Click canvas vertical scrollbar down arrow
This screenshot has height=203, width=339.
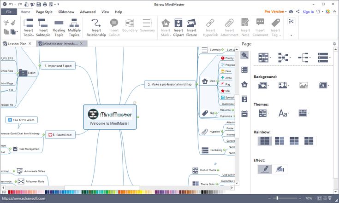237,183
